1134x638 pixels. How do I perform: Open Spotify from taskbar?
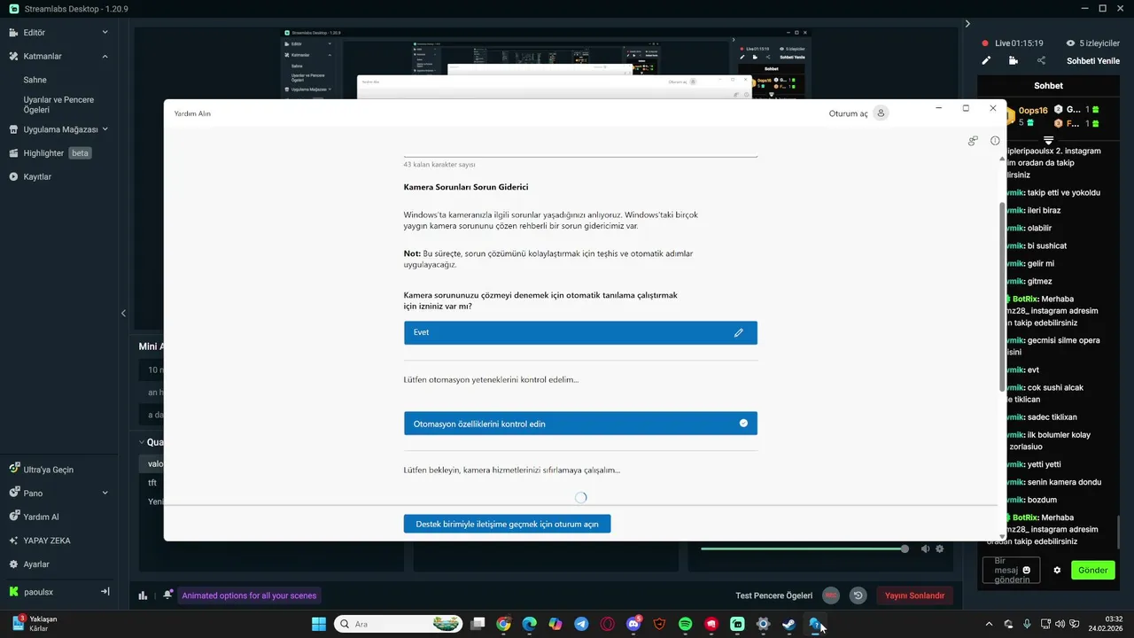[685, 624]
